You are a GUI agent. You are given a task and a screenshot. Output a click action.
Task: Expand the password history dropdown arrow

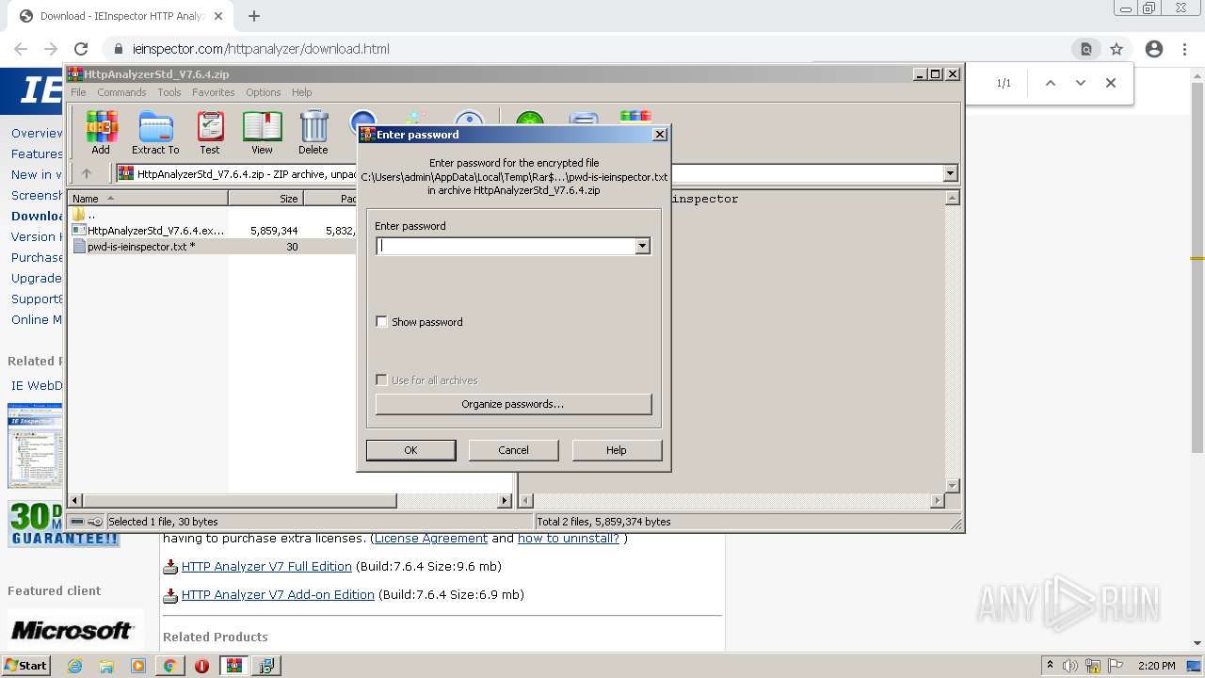[643, 246]
